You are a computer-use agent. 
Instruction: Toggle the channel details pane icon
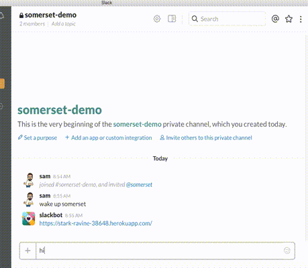click(172, 19)
